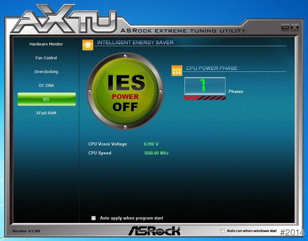Click the red striped phase indicator bar
The width and height of the screenshot is (308, 241).
click(x=205, y=98)
